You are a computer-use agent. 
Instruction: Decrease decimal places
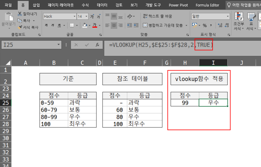[x=227, y=25]
